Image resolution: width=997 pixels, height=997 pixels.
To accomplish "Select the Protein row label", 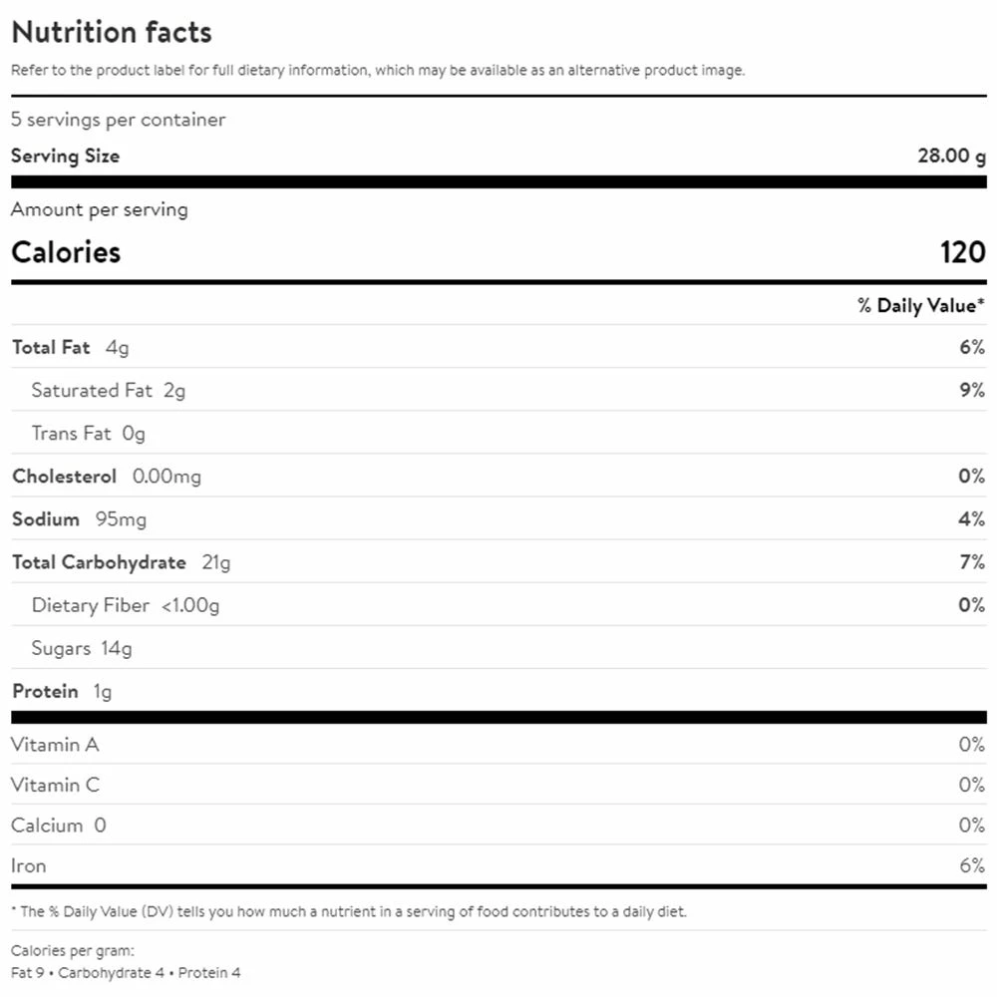I will click(45, 690).
